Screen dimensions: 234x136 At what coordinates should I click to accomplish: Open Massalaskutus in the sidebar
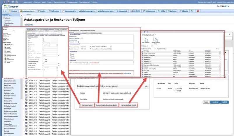(x=9, y=119)
